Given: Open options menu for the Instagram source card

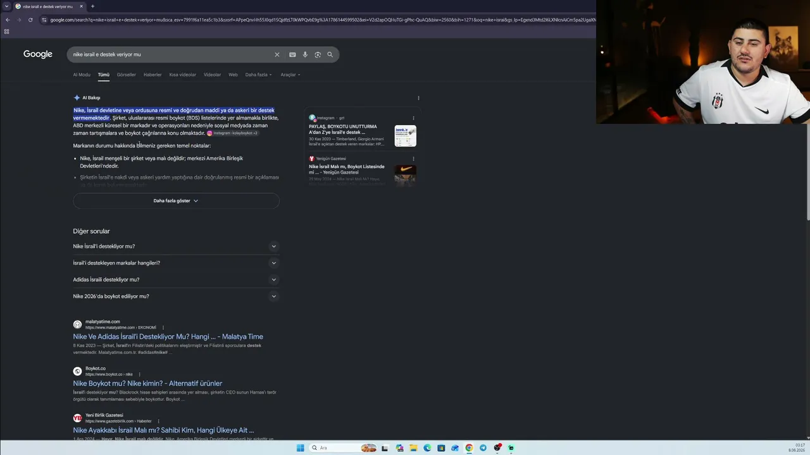Looking at the screenshot, I should tap(413, 118).
